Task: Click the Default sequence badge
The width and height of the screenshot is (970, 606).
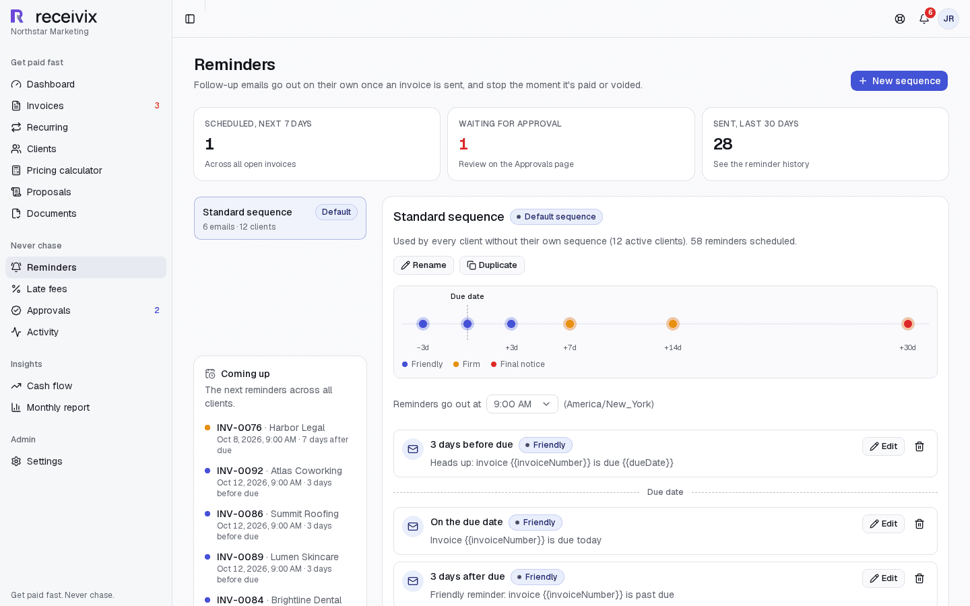Action: click(556, 217)
